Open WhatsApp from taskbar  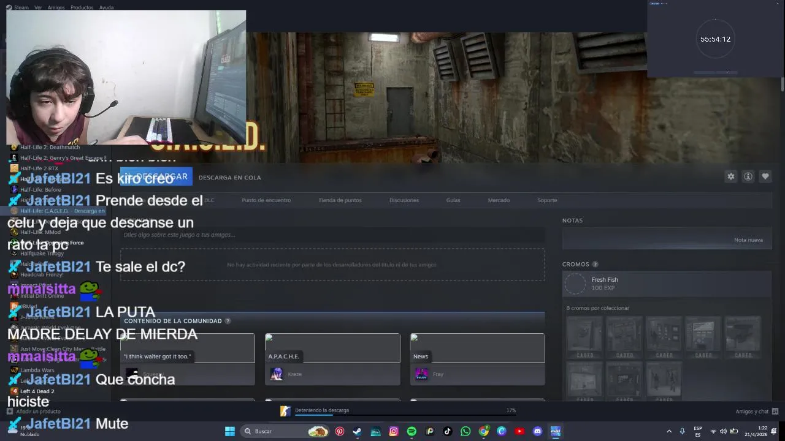(465, 431)
